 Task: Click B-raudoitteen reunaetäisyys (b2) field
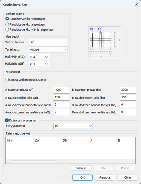coord(128,112)
